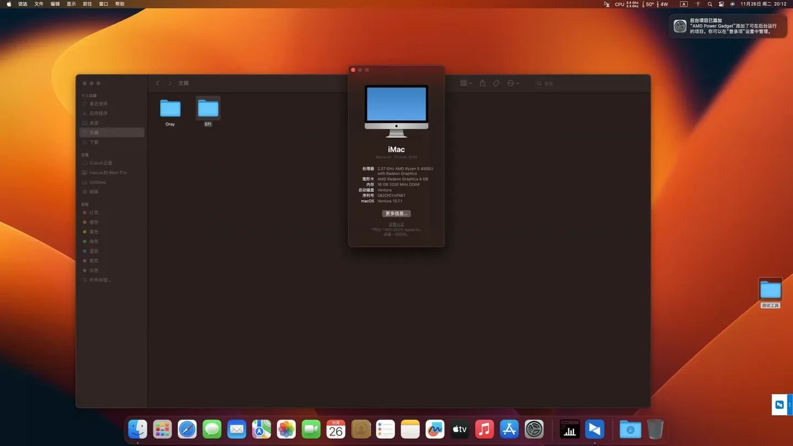793x446 pixels.
Task: Open the 前往 menu in the menu bar
Action: pos(88,4)
